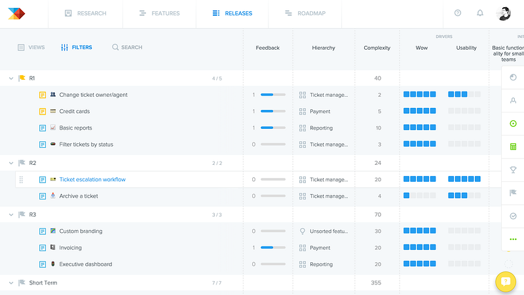Screen dimensions: 524x295
Task: Select the Invoicing feature
Action: tap(71, 248)
